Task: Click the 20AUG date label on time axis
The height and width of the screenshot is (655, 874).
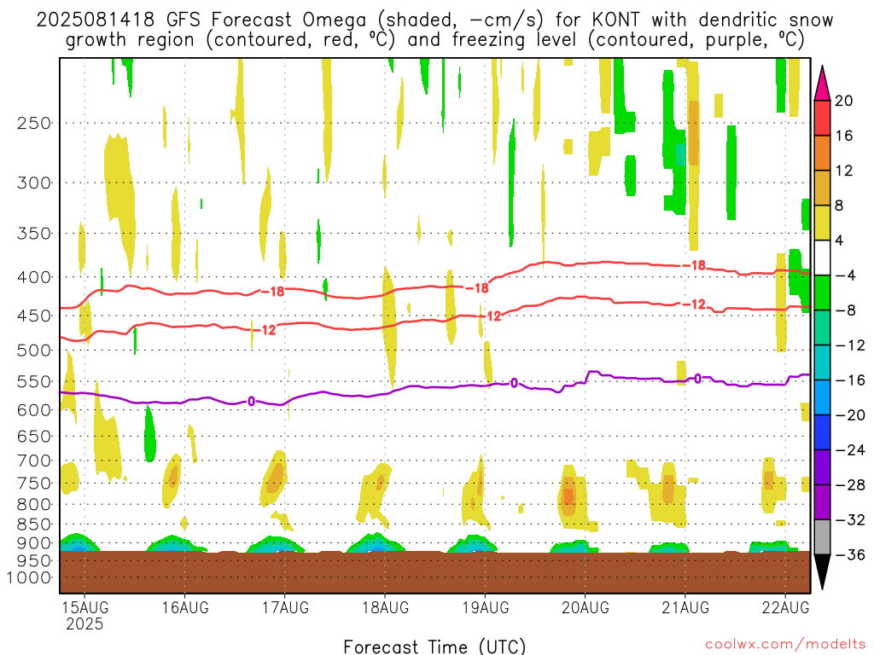Action: coord(586,607)
